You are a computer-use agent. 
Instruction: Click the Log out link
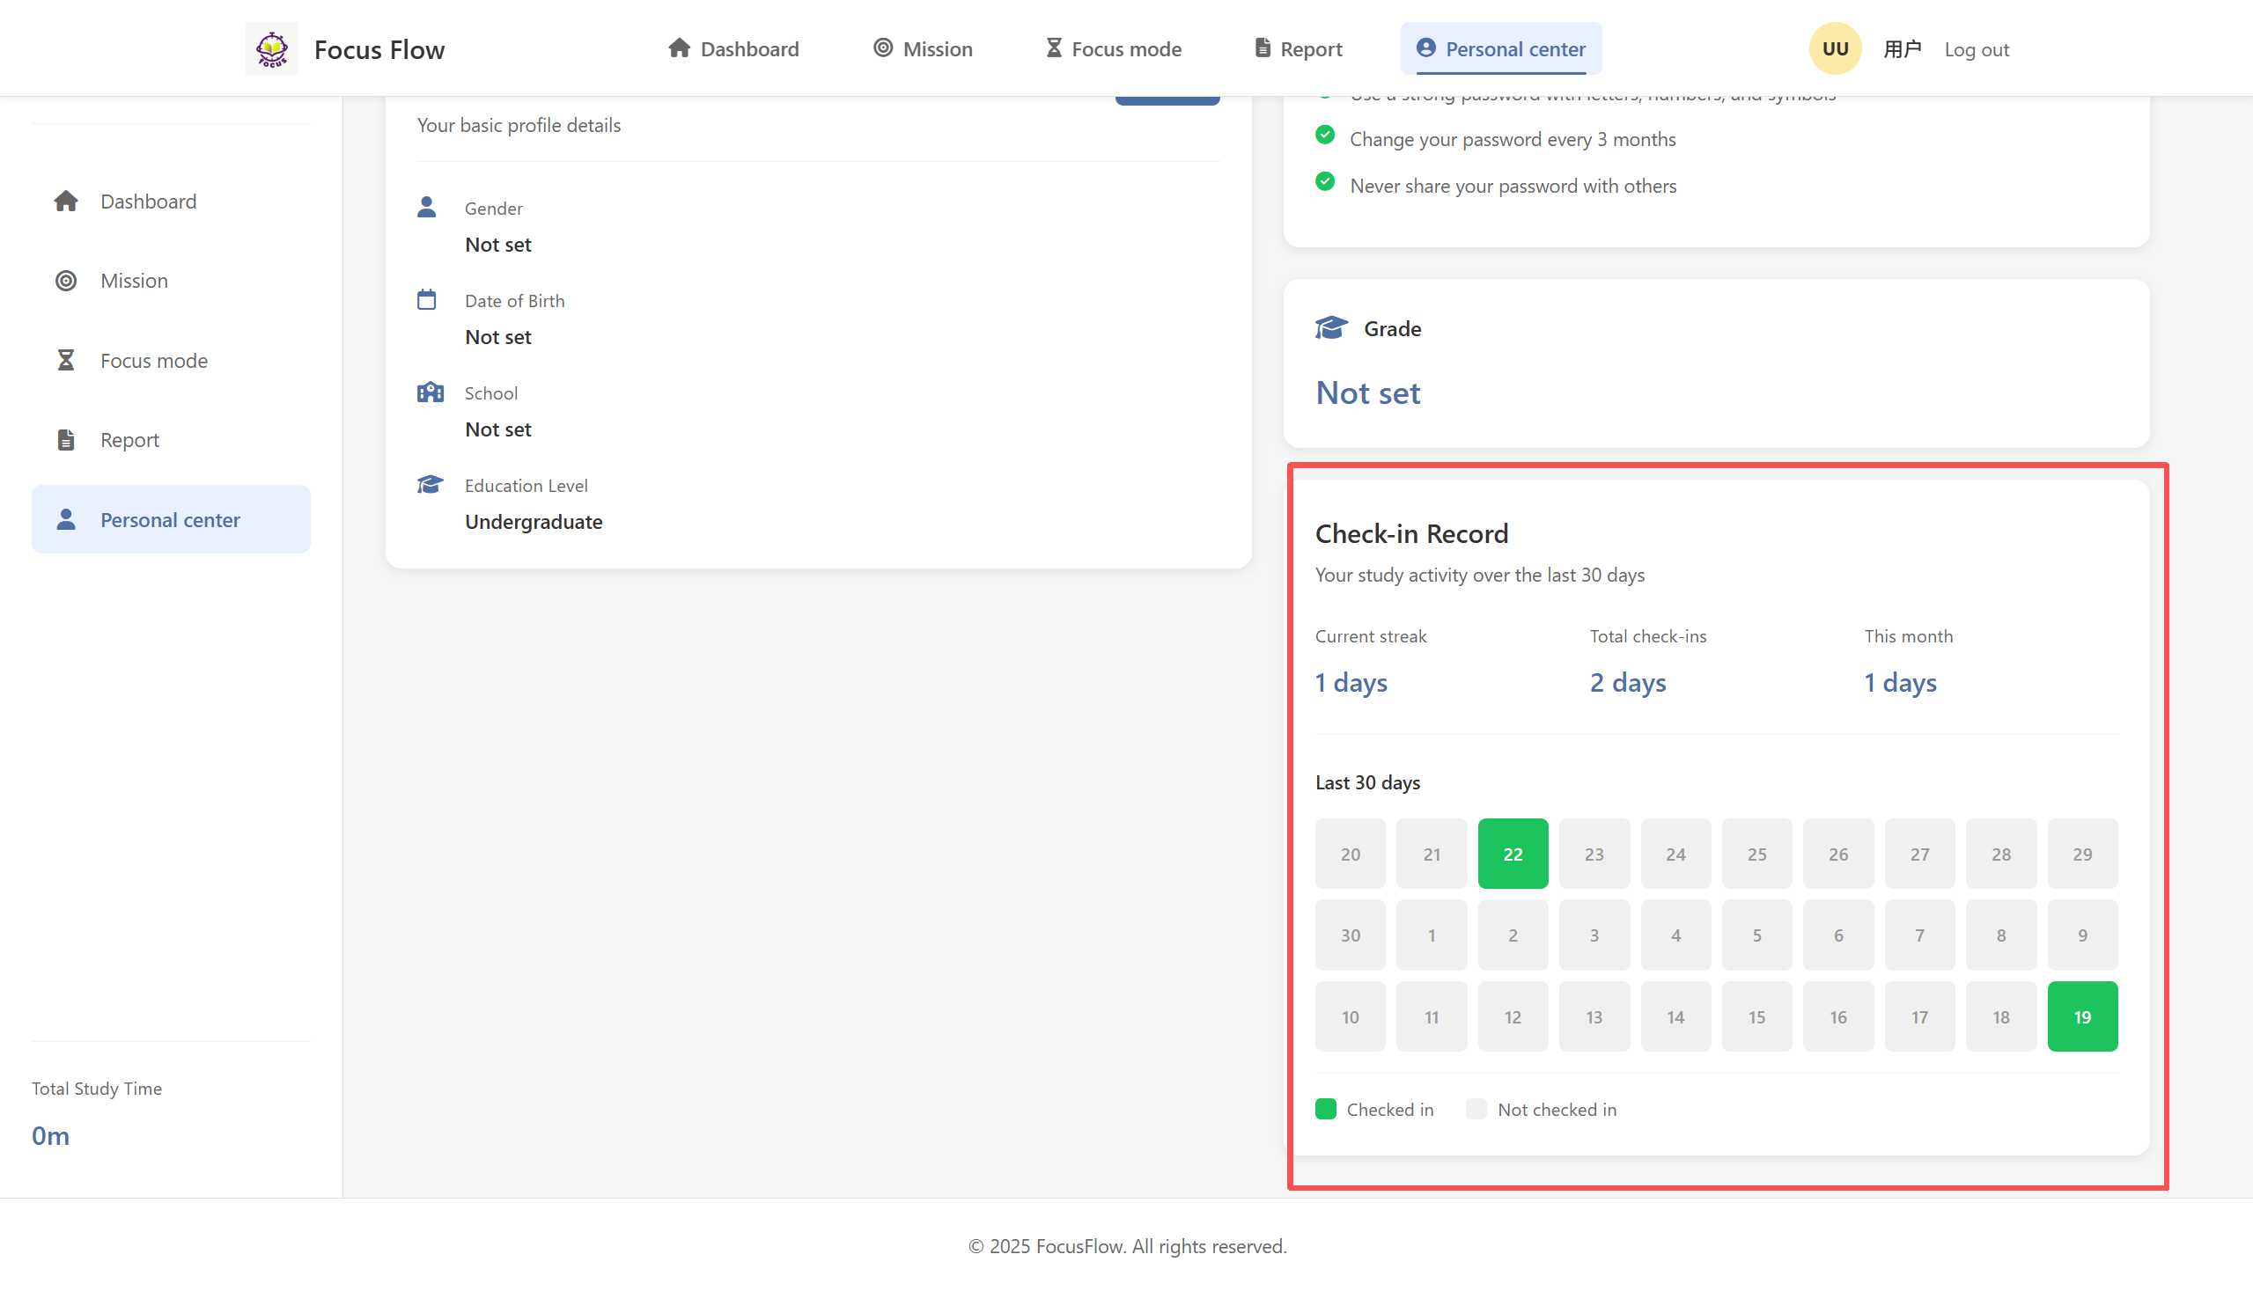(x=1977, y=49)
